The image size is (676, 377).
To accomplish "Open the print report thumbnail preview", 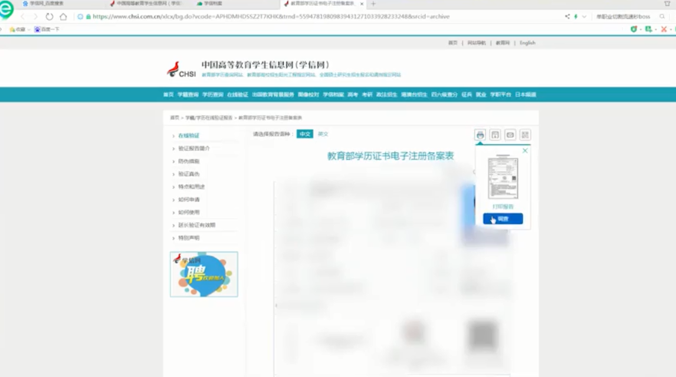I will 503,177.
